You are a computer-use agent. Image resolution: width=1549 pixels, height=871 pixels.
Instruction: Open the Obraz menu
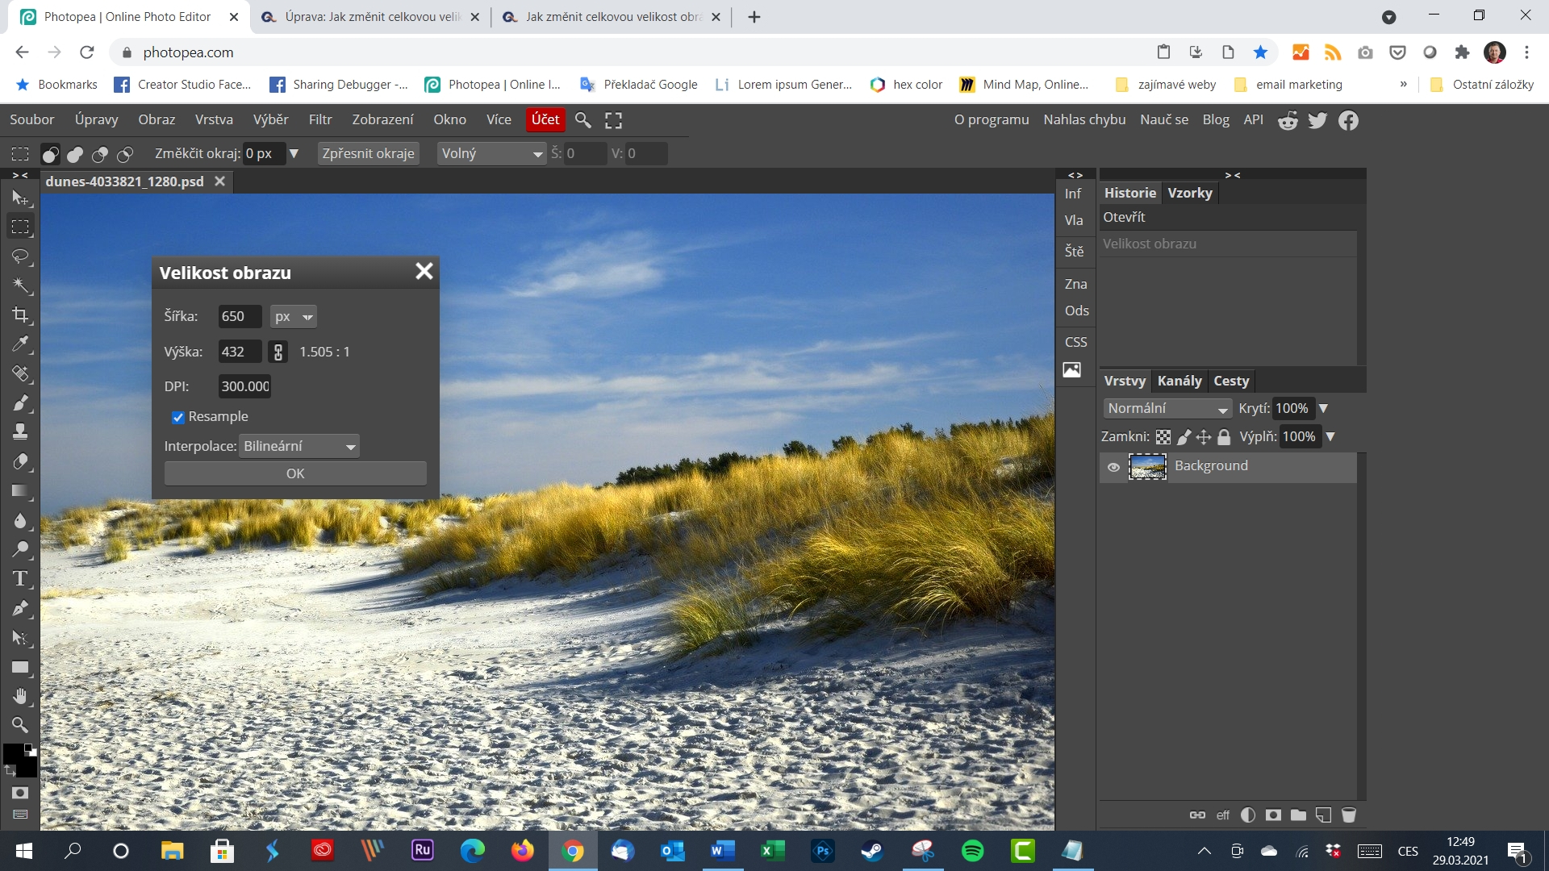point(157,119)
